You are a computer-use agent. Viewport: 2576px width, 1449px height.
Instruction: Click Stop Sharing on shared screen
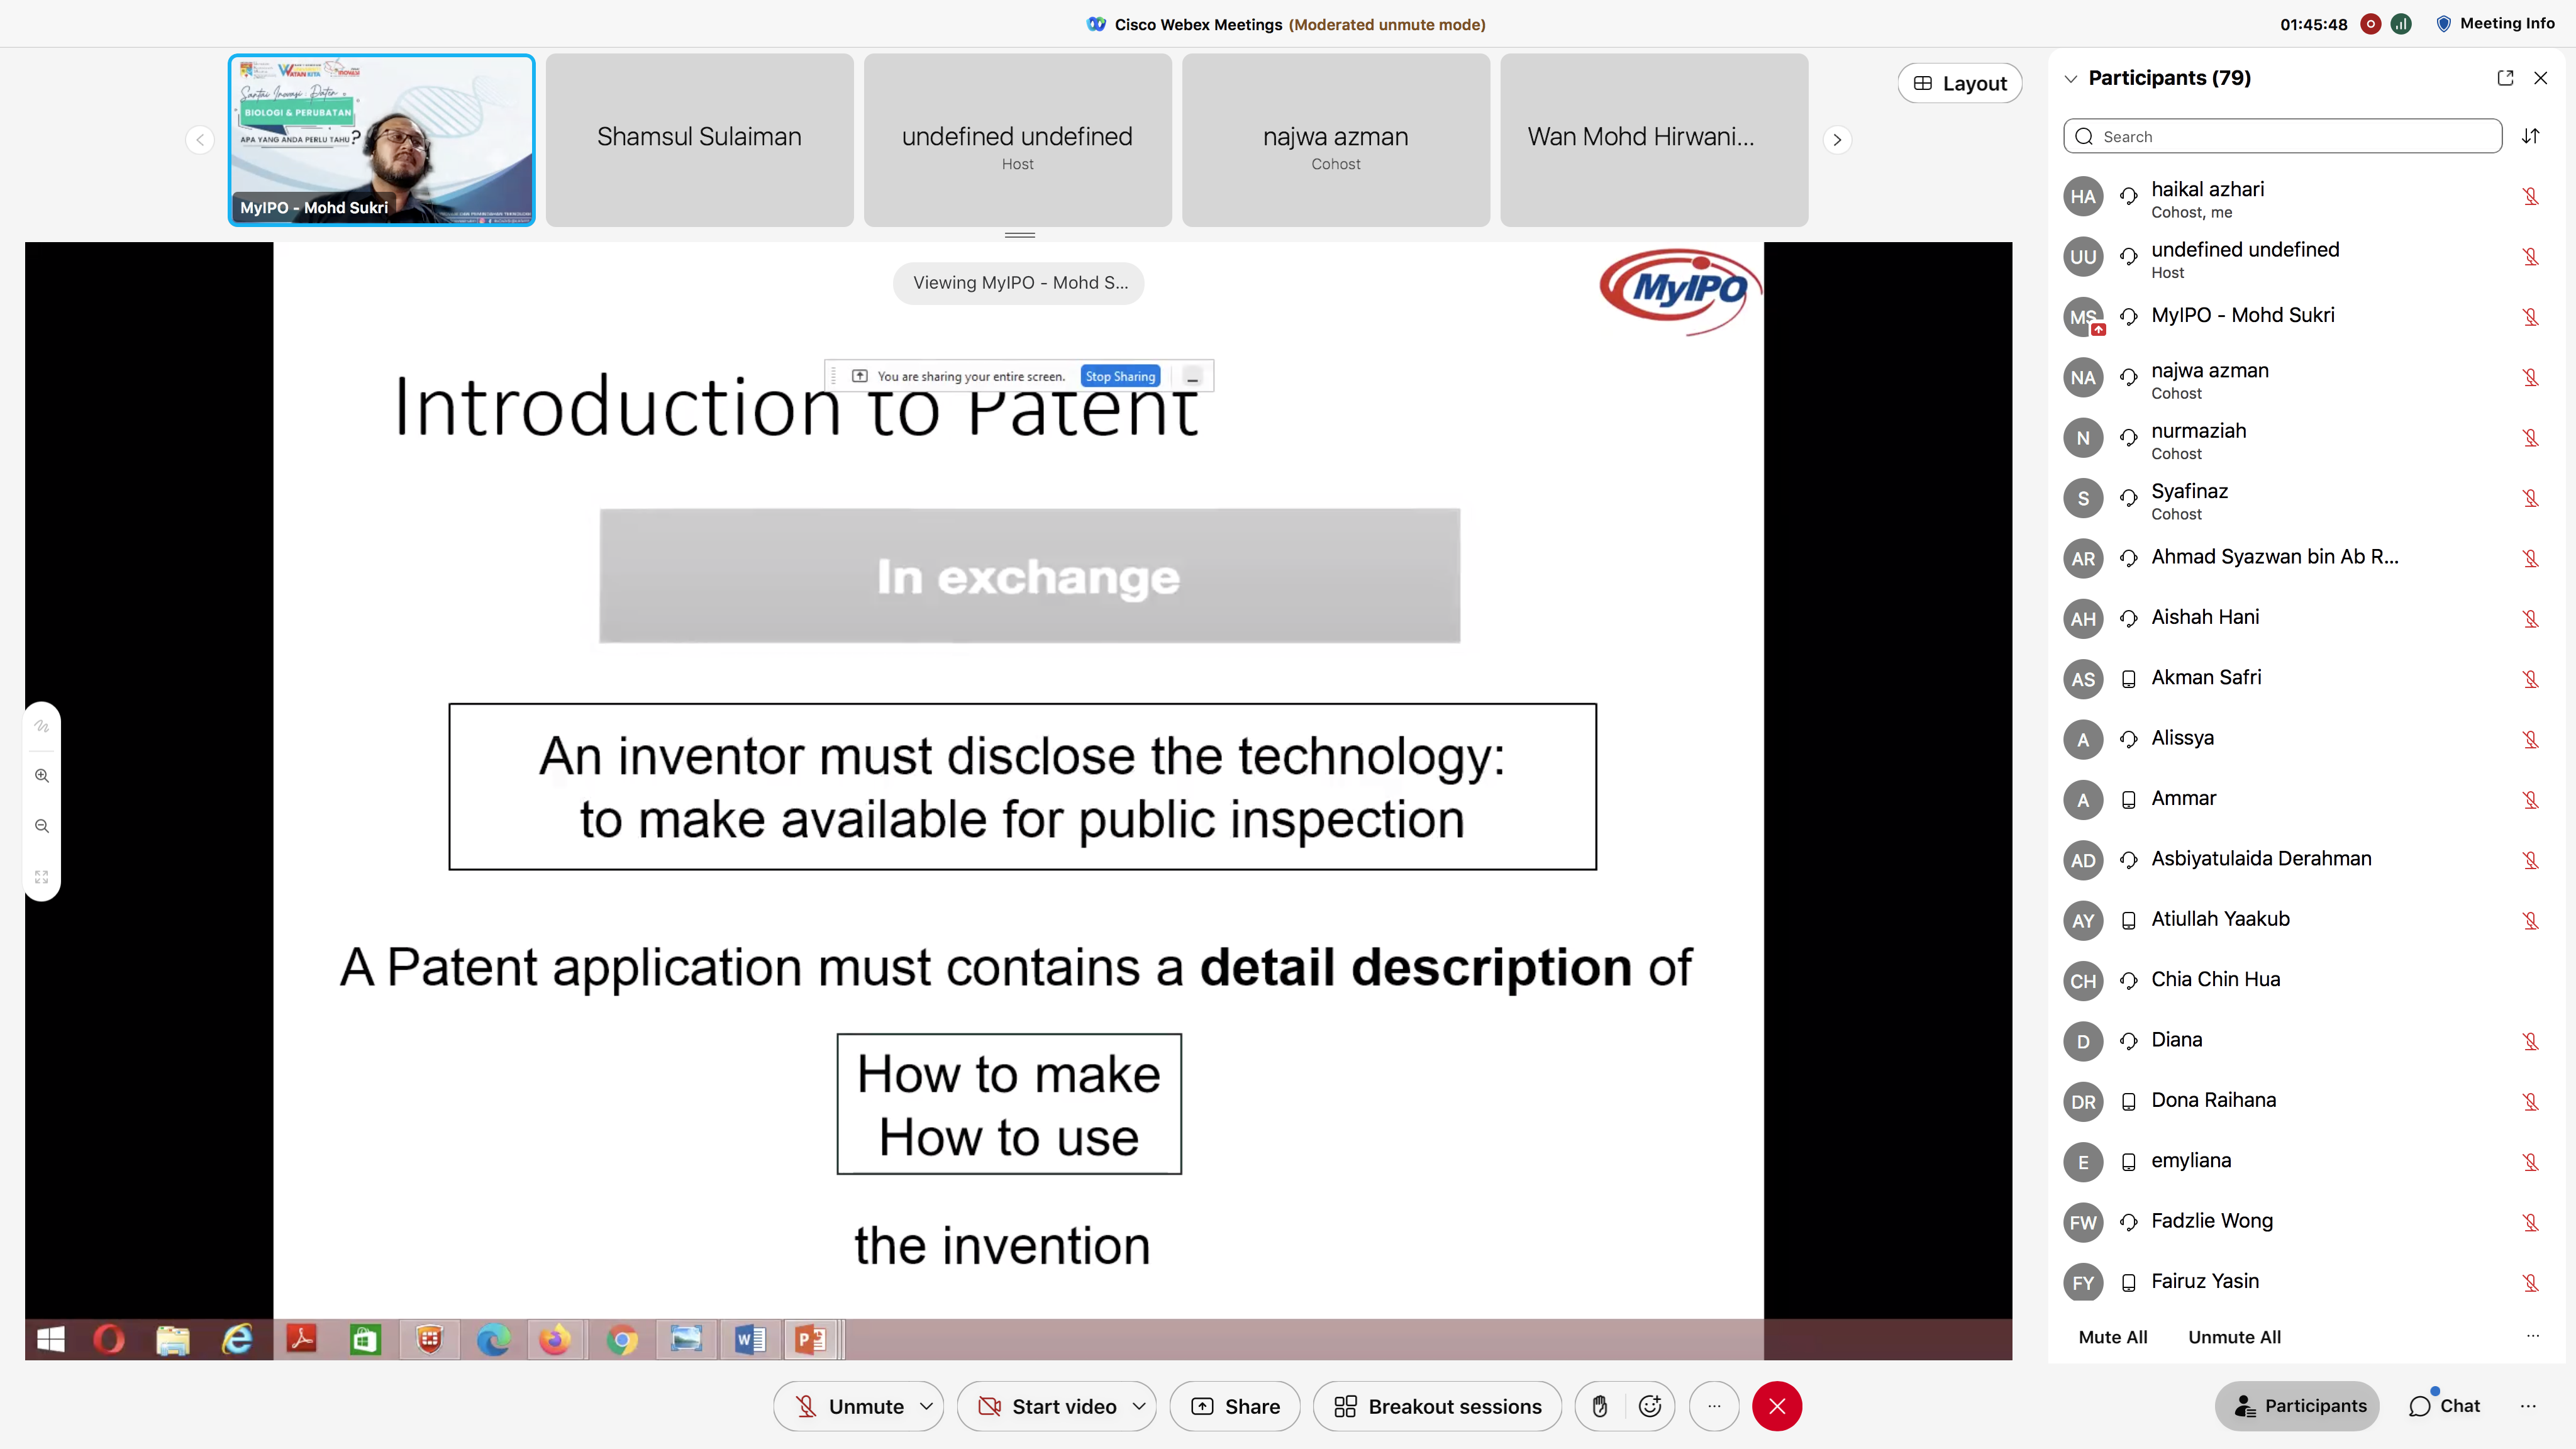pyautogui.click(x=1120, y=376)
